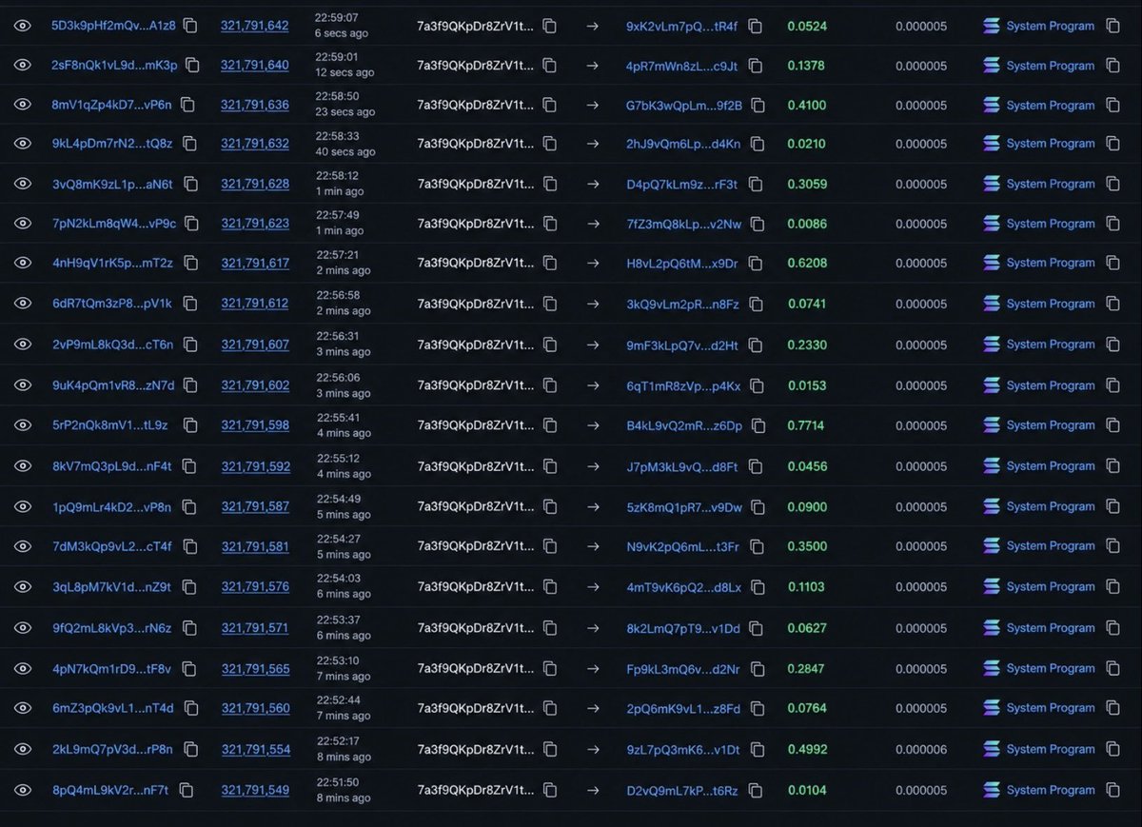Open System Program link in the 0.0086 row
This screenshot has width=1142, height=827.
tap(1050, 224)
